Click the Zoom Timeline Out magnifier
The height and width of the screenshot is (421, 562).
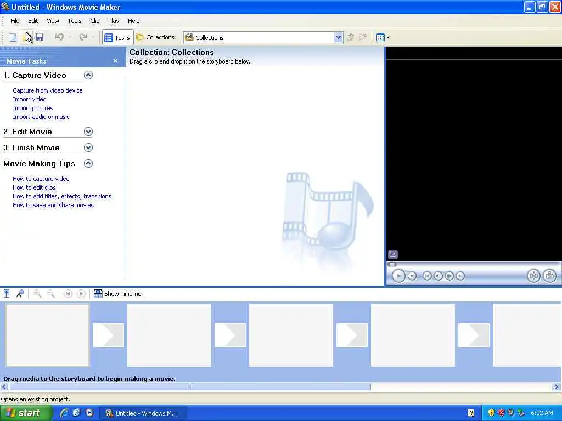(x=51, y=294)
